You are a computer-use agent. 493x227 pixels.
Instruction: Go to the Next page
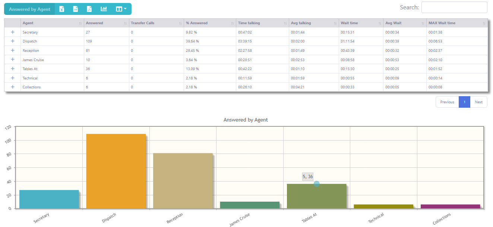(x=478, y=102)
